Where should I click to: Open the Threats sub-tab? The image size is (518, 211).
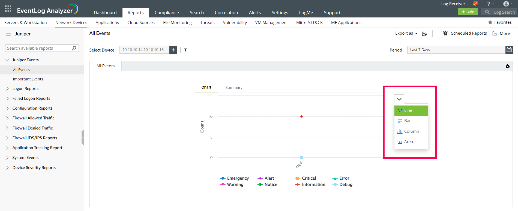click(x=207, y=22)
